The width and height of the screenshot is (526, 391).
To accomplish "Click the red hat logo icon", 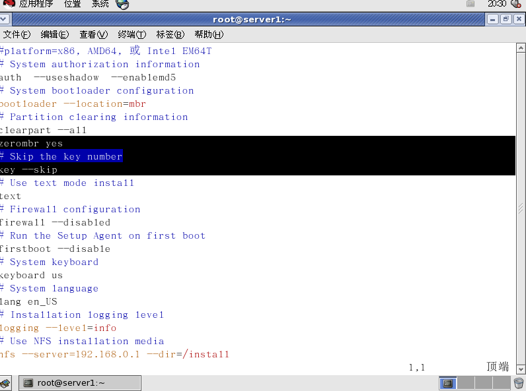I will [x=9, y=3].
